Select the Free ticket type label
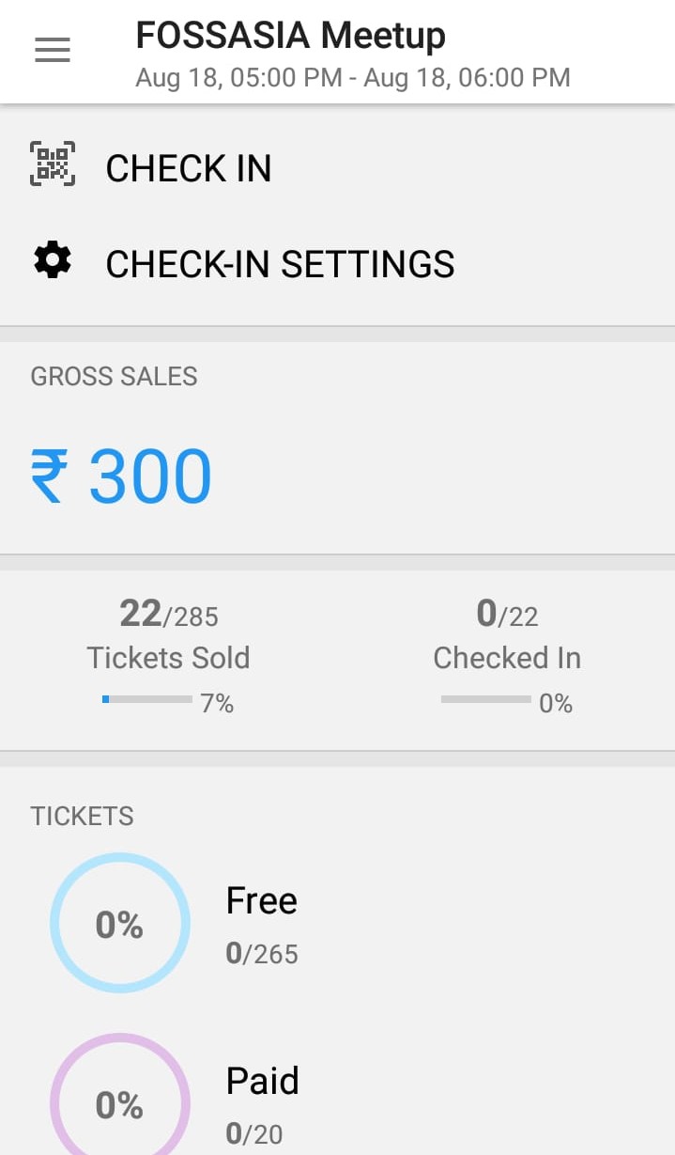675x1155 pixels. (261, 901)
